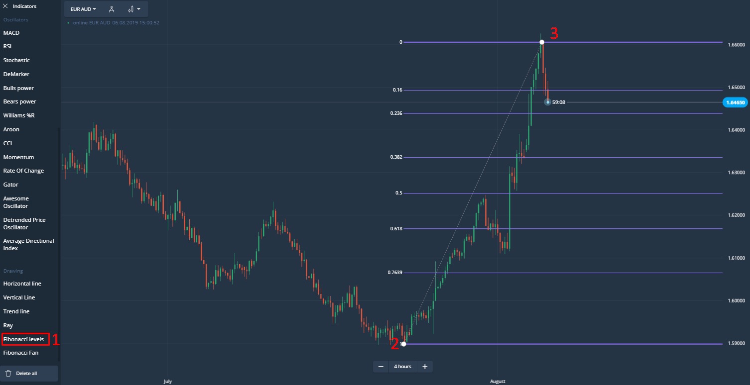Click the Fibonacci bottom anchor point at level 1

[403, 344]
